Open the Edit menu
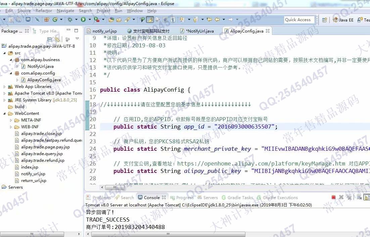Viewport: 370px width, 237px height. 9,11
